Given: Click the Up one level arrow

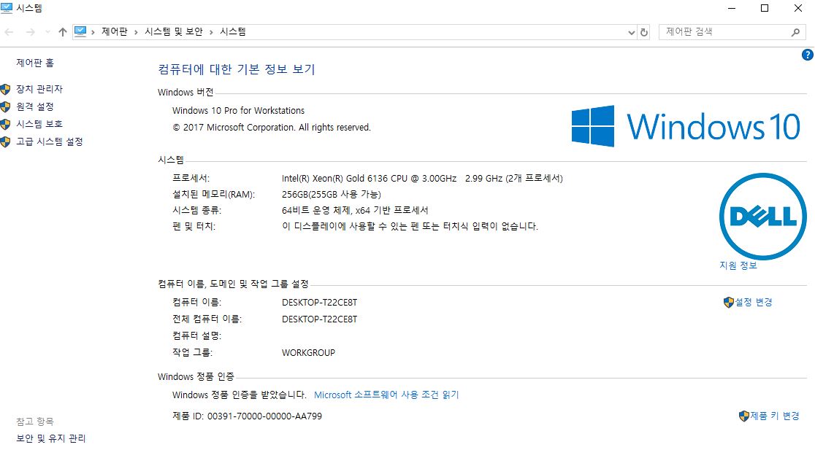Looking at the screenshot, I should 62,32.
